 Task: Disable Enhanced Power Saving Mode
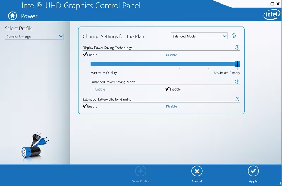pyautogui.click(x=173, y=89)
